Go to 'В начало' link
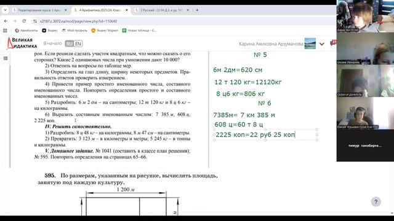Image resolution: width=394 pixels, height=221 pixels. tap(52, 44)
